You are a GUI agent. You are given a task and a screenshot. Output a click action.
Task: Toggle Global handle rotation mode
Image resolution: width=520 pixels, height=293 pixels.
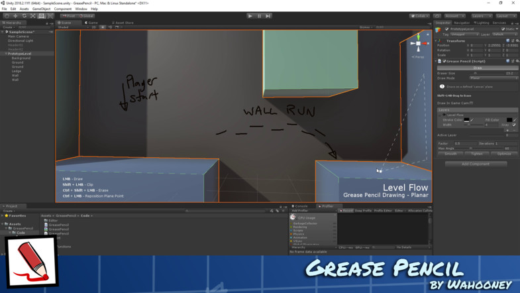[87, 16]
